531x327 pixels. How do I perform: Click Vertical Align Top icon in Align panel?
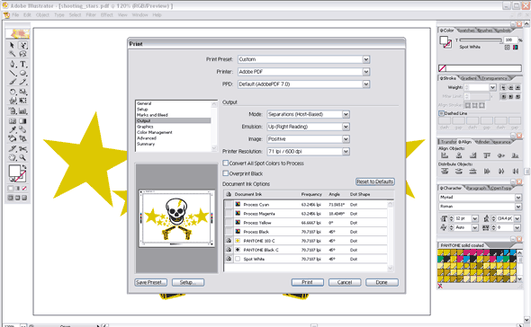coord(487,155)
